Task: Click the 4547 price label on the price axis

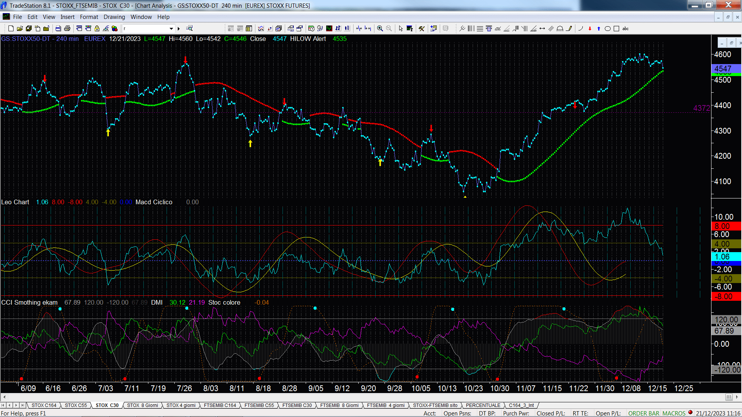Action: pyautogui.click(x=726, y=69)
